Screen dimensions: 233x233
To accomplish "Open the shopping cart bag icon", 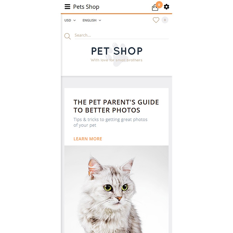I will tap(155, 8).
